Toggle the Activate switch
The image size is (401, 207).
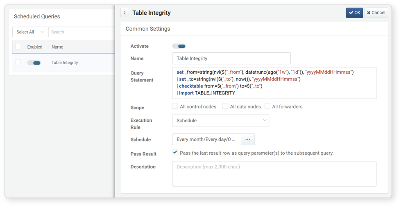coord(179,46)
